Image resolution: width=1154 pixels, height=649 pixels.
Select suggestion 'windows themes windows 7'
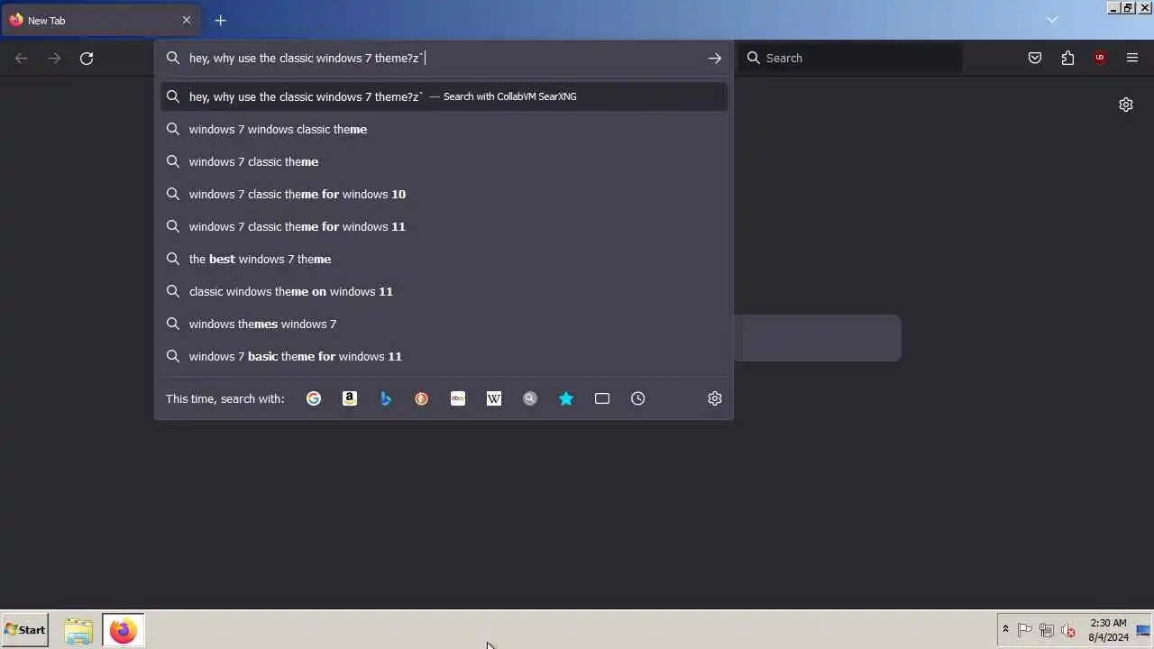pyautogui.click(x=444, y=324)
